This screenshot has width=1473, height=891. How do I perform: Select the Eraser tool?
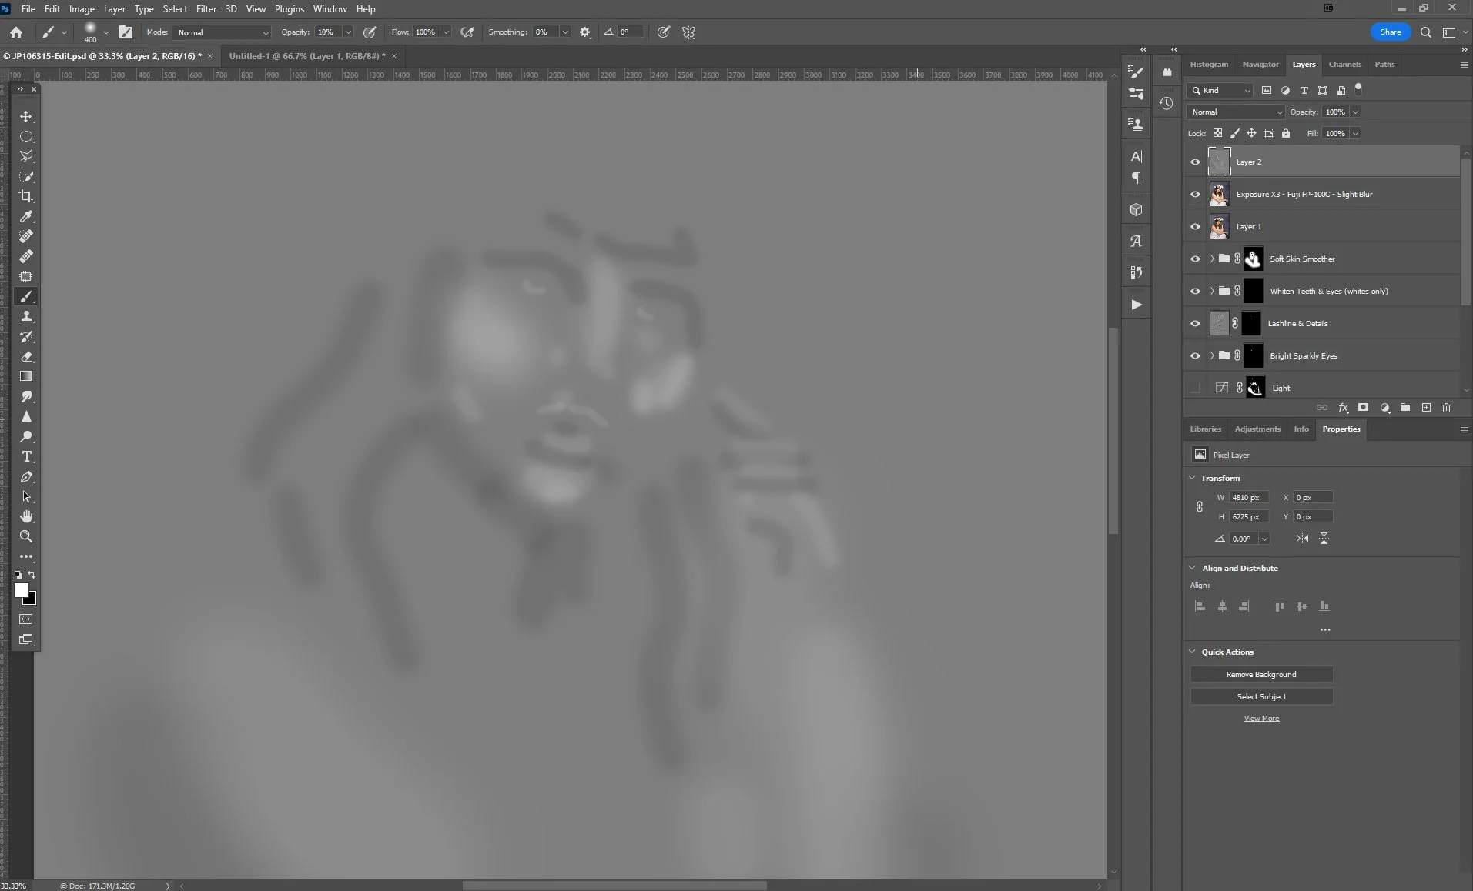click(x=26, y=356)
